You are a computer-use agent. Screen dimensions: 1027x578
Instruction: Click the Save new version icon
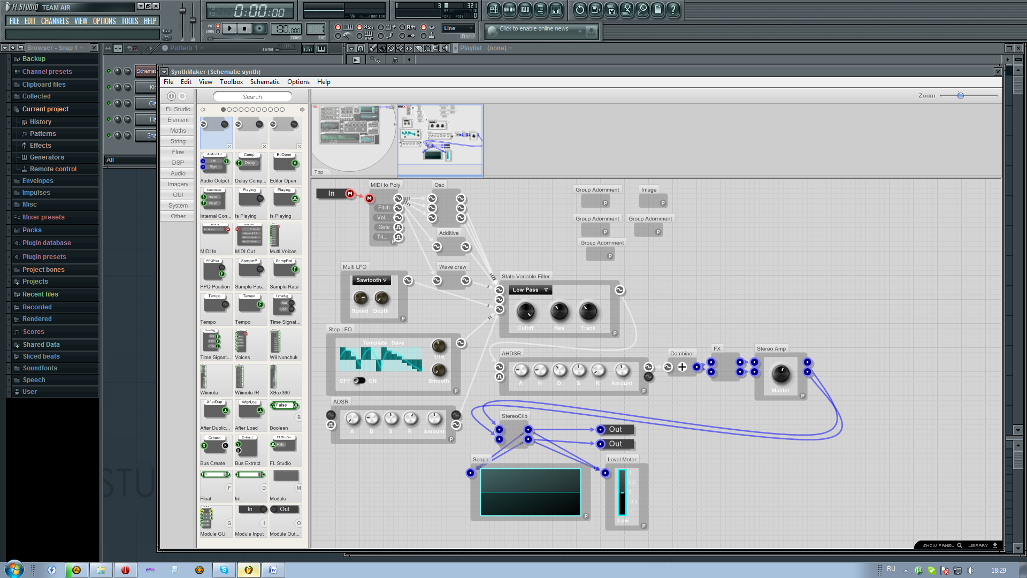[595, 9]
